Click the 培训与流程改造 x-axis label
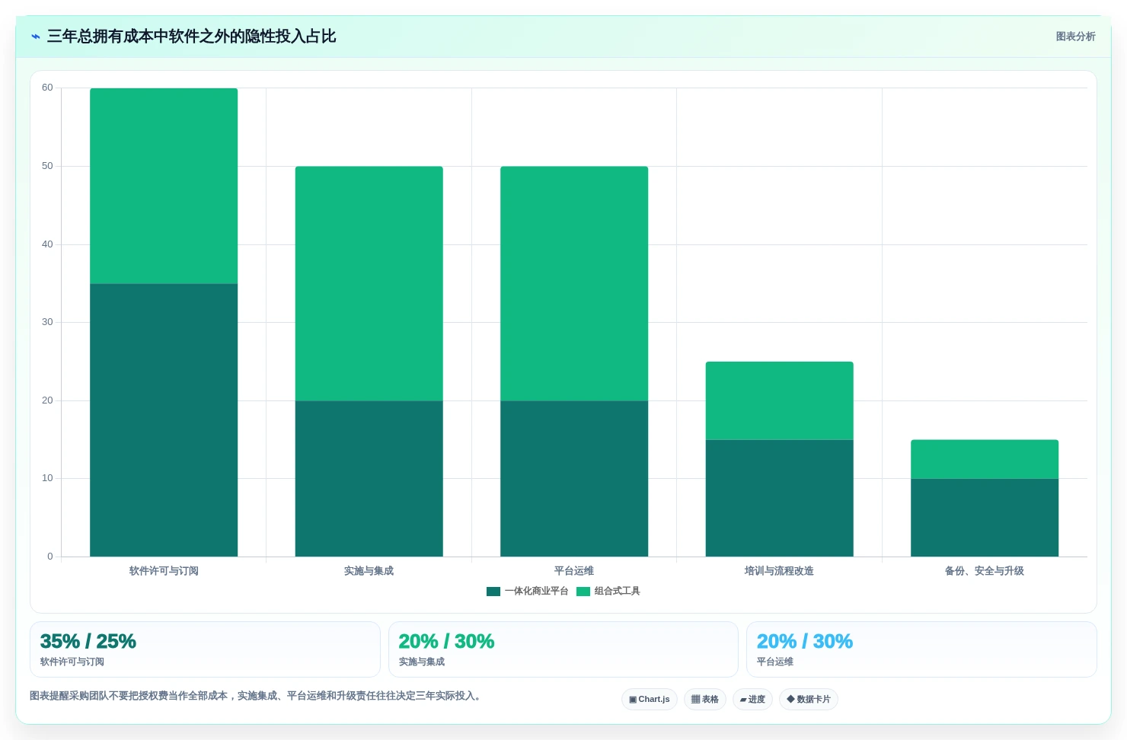 [780, 571]
